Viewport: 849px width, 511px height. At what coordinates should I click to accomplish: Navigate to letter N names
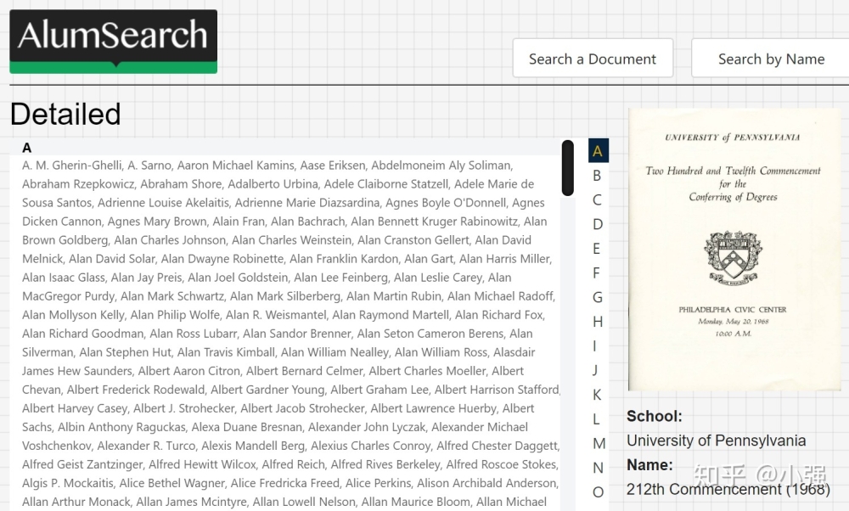pos(598,468)
